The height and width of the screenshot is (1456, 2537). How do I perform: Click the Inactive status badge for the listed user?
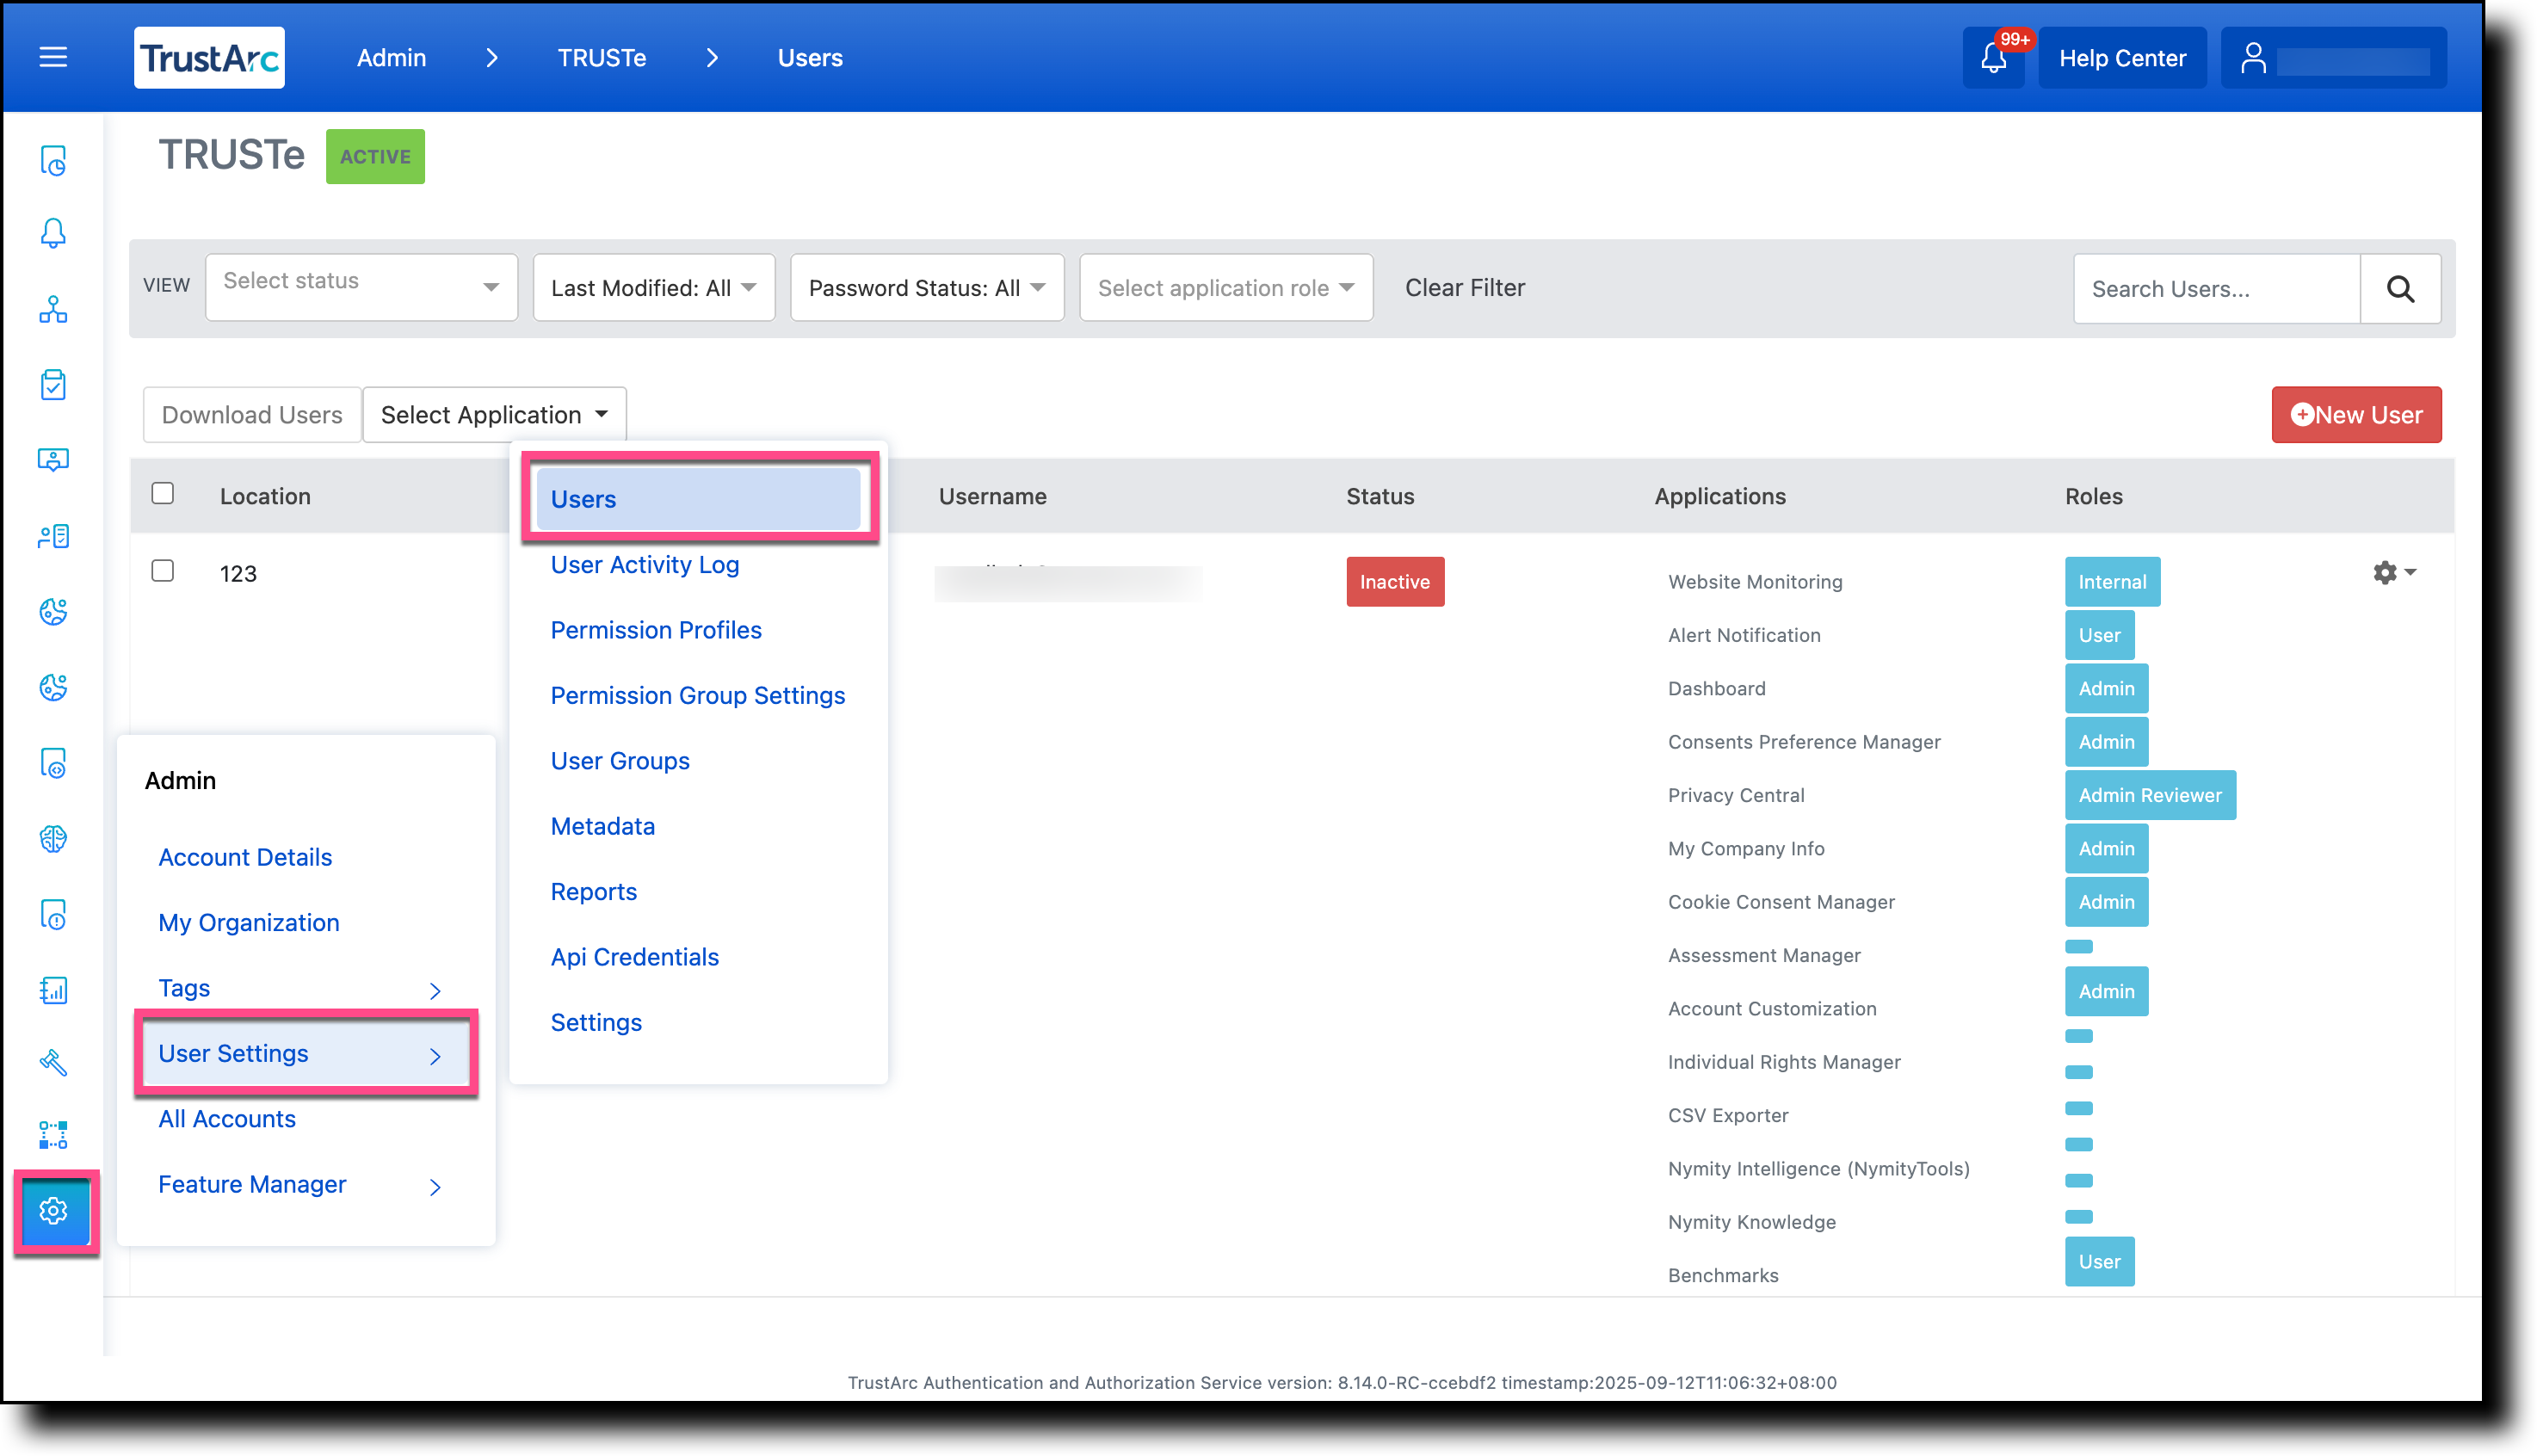1395,581
